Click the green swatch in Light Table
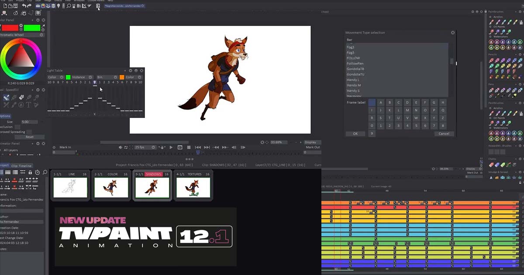 click(68, 77)
